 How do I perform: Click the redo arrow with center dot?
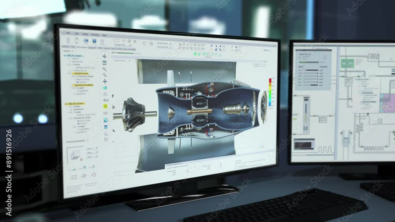pyautogui.click(x=151, y=43)
